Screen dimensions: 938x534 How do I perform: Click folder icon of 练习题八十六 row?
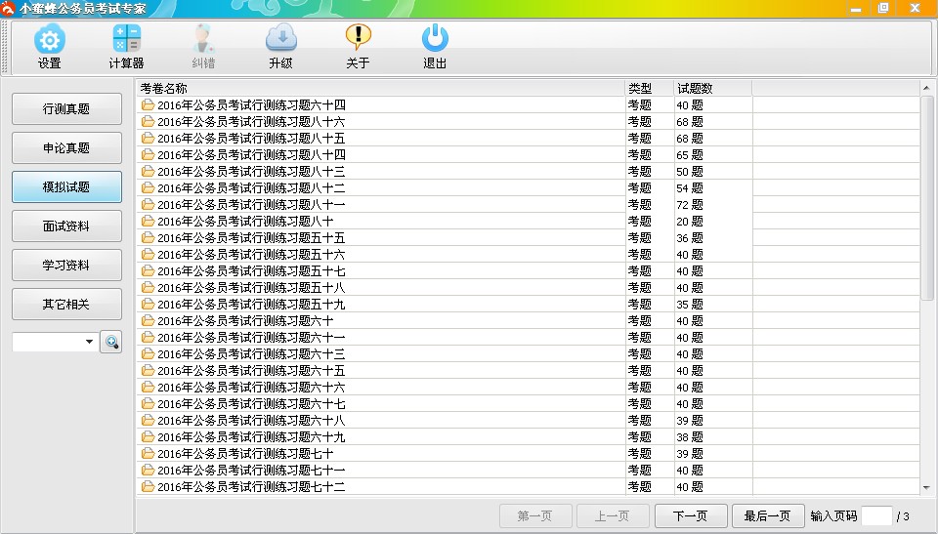(x=148, y=122)
